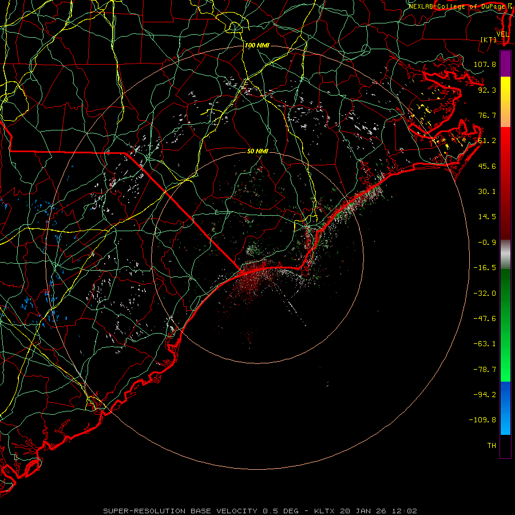515x515 pixels.
Task: Click the -63.1 value on velocity scale
Action: [x=485, y=344]
